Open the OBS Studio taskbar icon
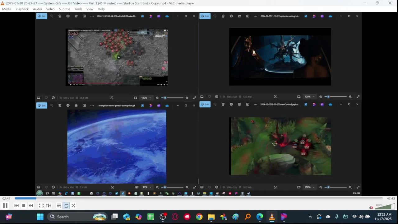The height and width of the screenshot is (224, 398). tap(163, 217)
